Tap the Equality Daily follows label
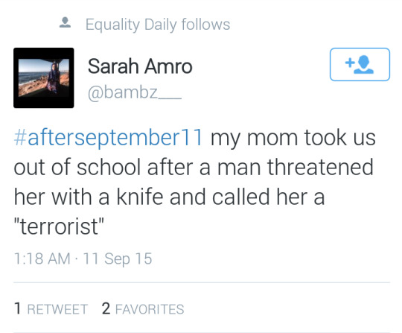This screenshot has width=402, height=333. (x=158, y=25)
